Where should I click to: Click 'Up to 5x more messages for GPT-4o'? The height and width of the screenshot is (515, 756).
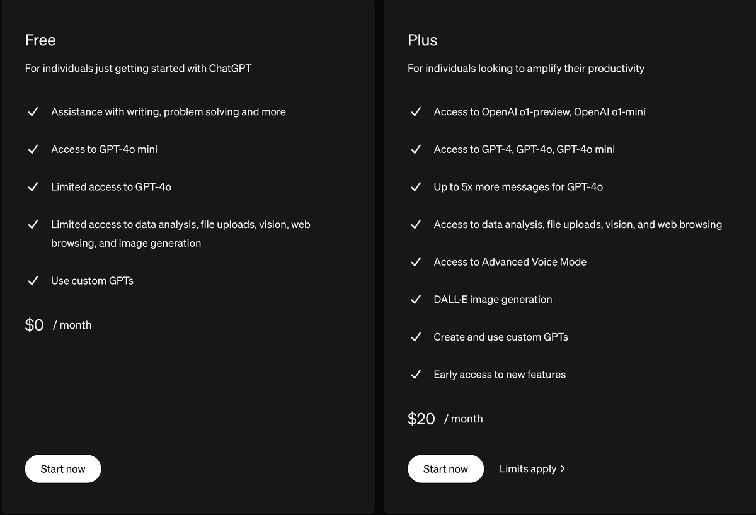[x=518, y=187]
